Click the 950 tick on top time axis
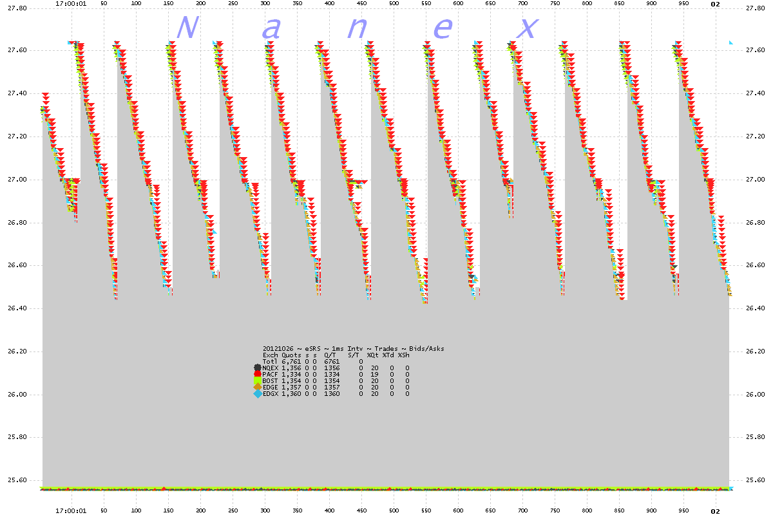The image size is (773, 515). pyautogui.click(x=683, y=4)
